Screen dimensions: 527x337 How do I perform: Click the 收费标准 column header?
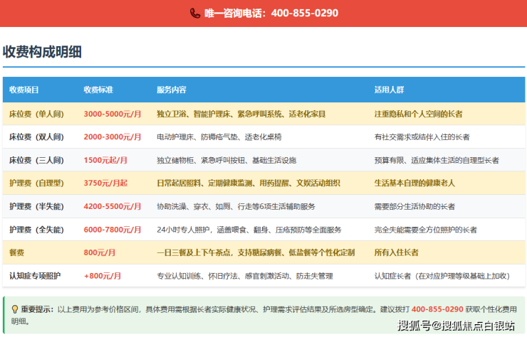click(x=98, y=90)
